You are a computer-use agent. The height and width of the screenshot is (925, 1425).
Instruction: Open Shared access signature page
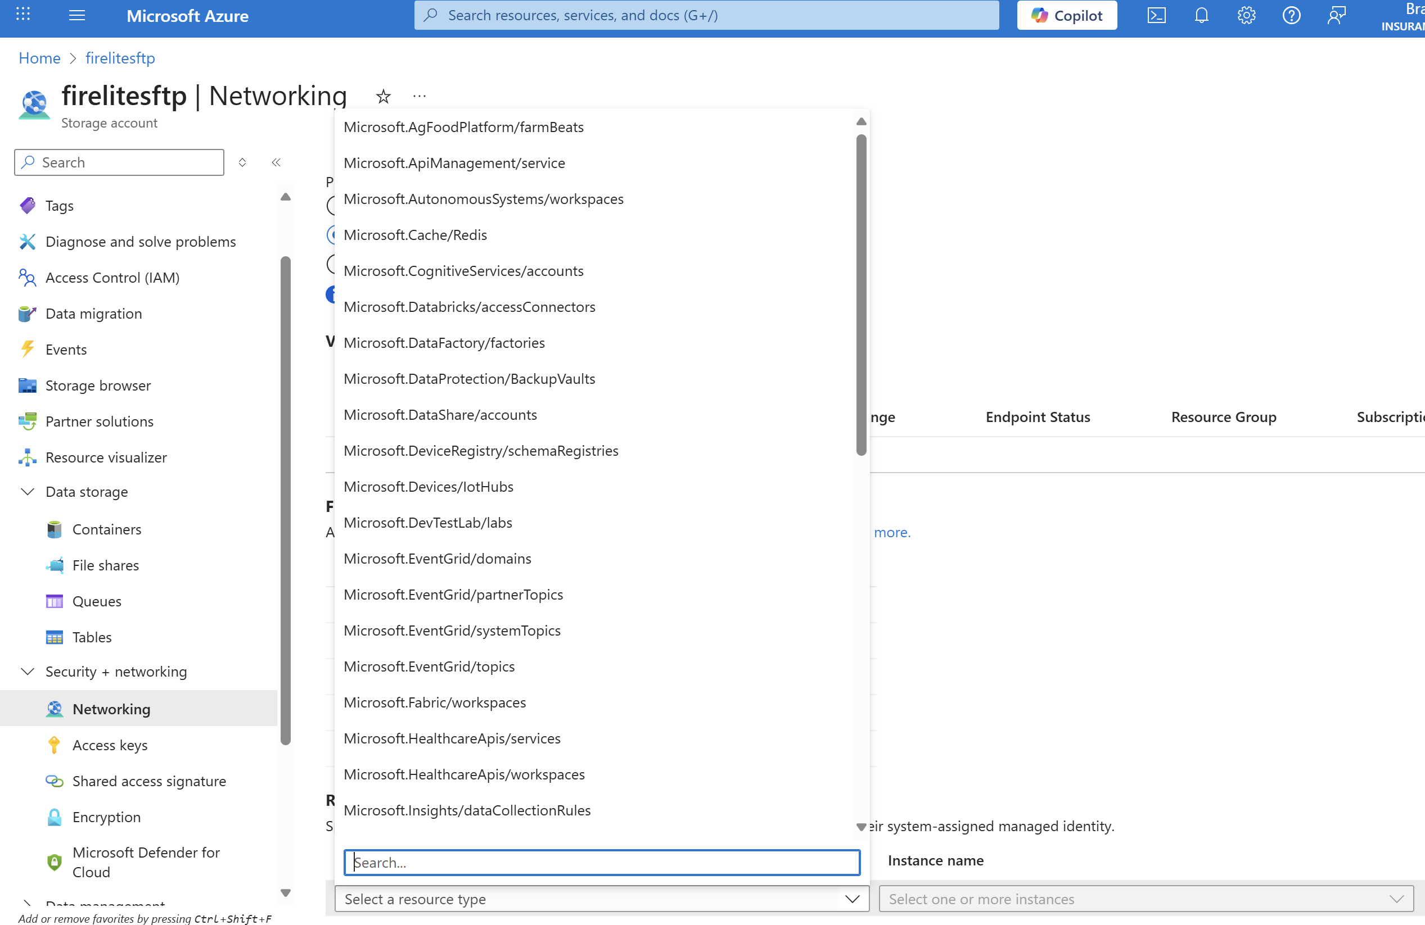pyautogui.click(x=149, y=781)
